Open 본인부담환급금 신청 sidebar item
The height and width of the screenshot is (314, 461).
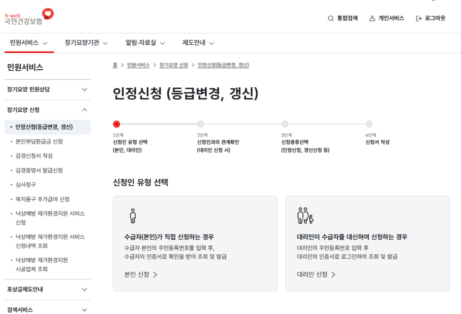point(39,142)
